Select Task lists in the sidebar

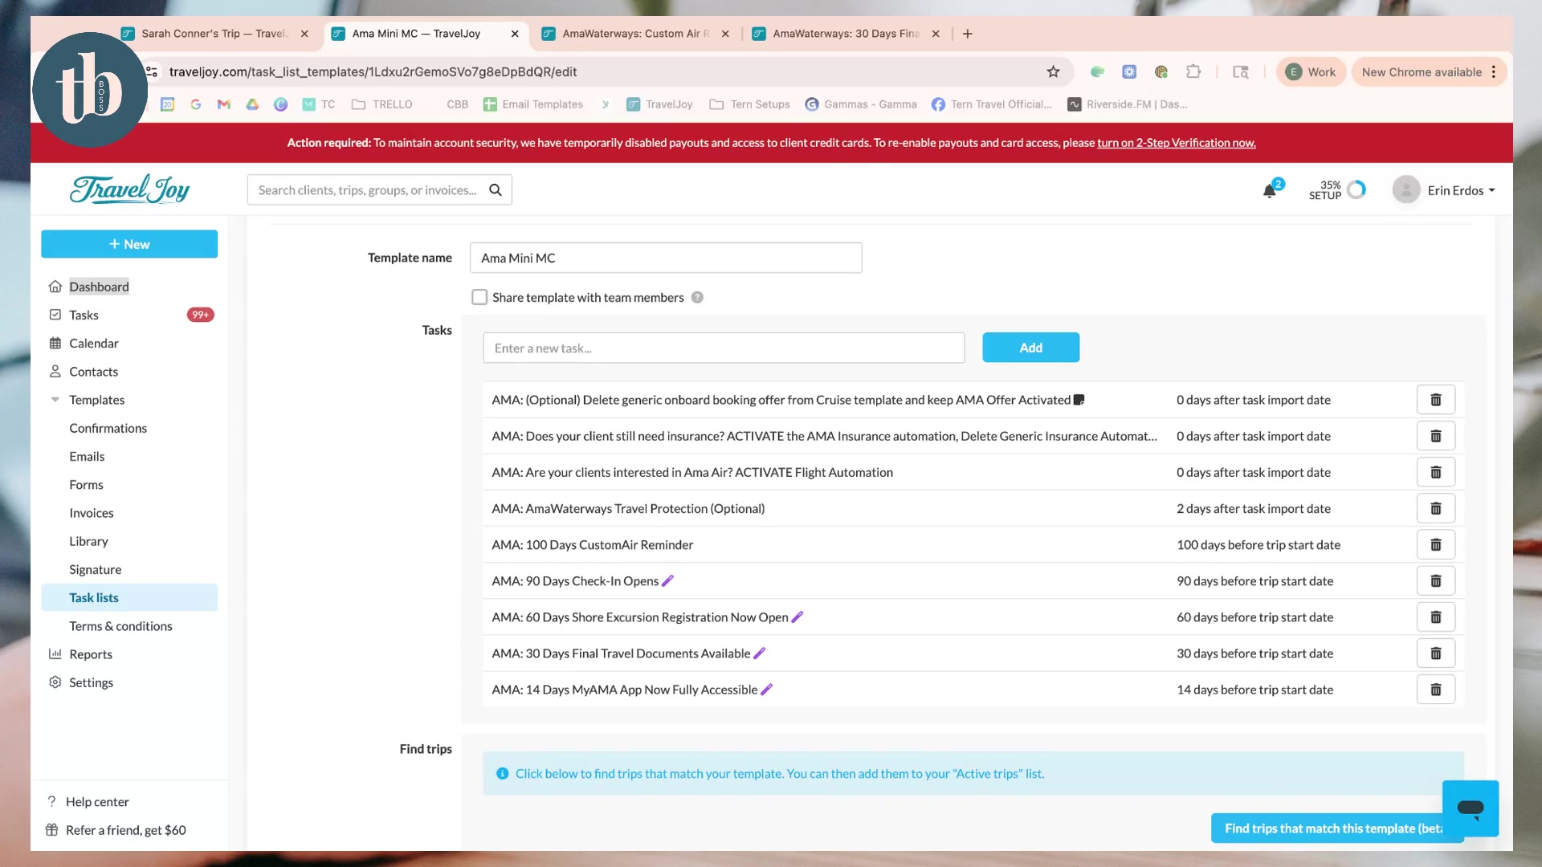point(129,597)
